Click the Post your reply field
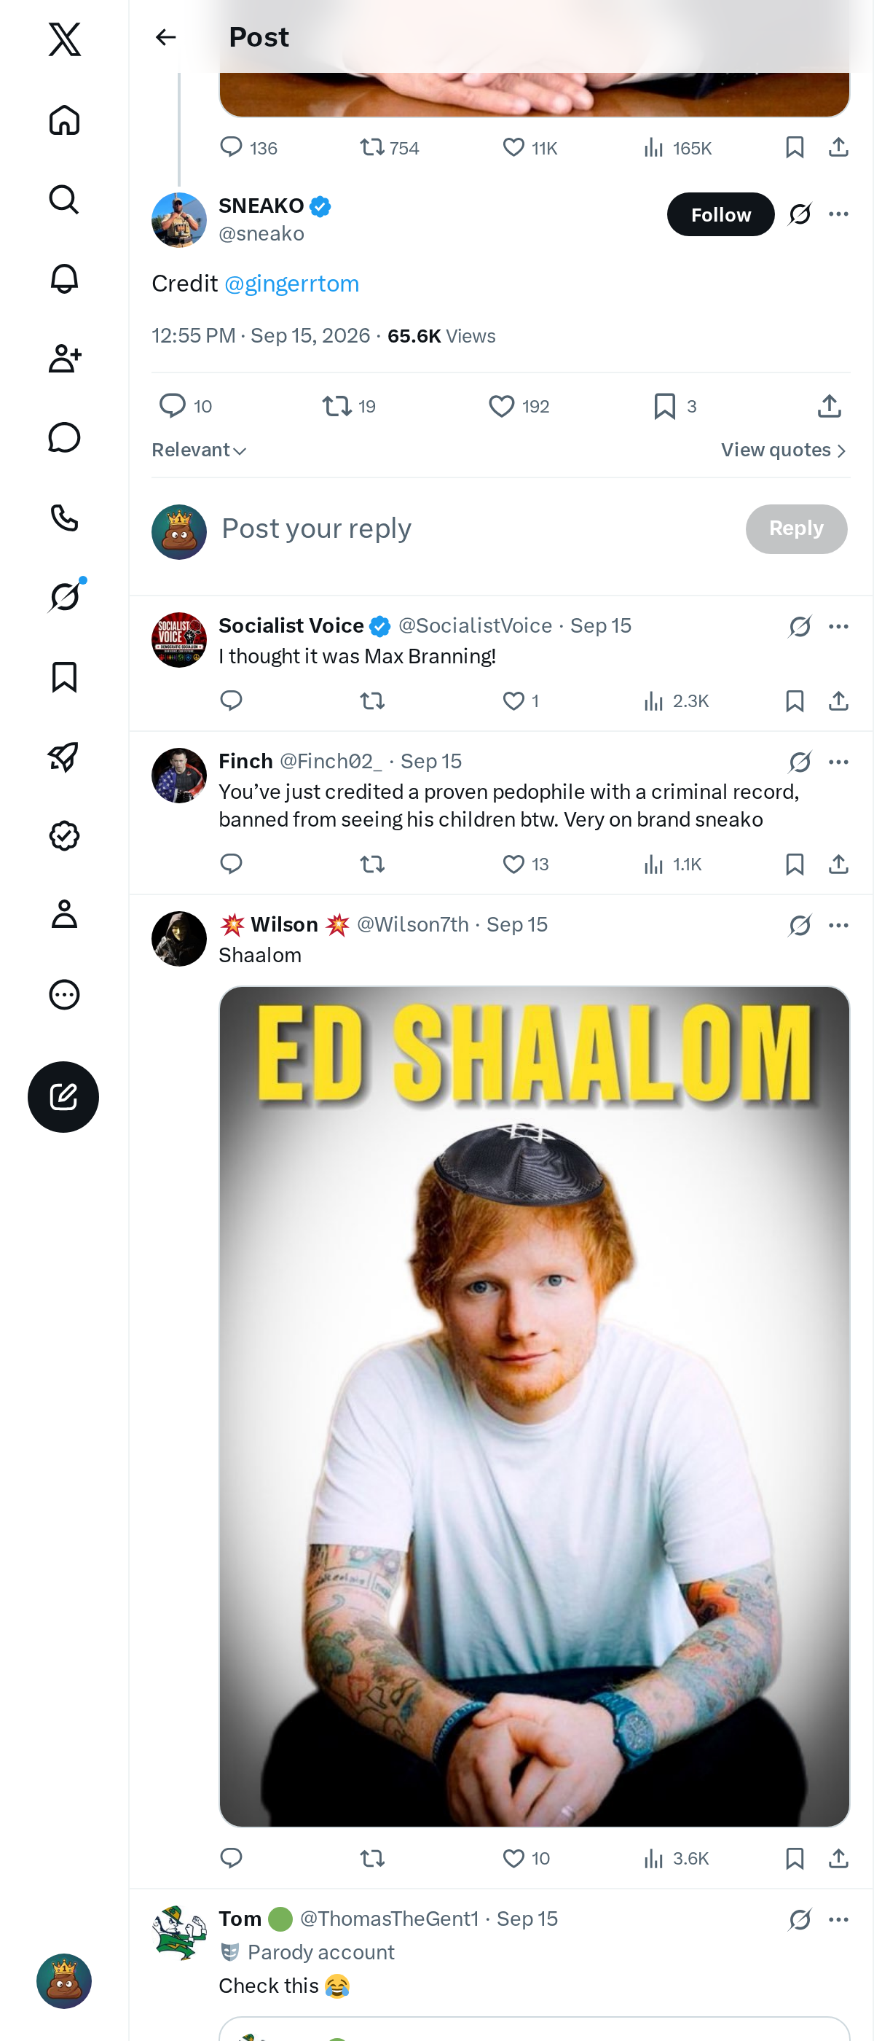Viewport: 874px width, 2041px height. pos(475,528)
